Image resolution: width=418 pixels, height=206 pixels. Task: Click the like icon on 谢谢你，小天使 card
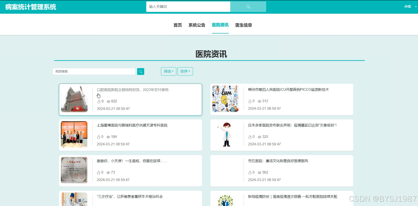pyautogui.click(x=99, y=172)
